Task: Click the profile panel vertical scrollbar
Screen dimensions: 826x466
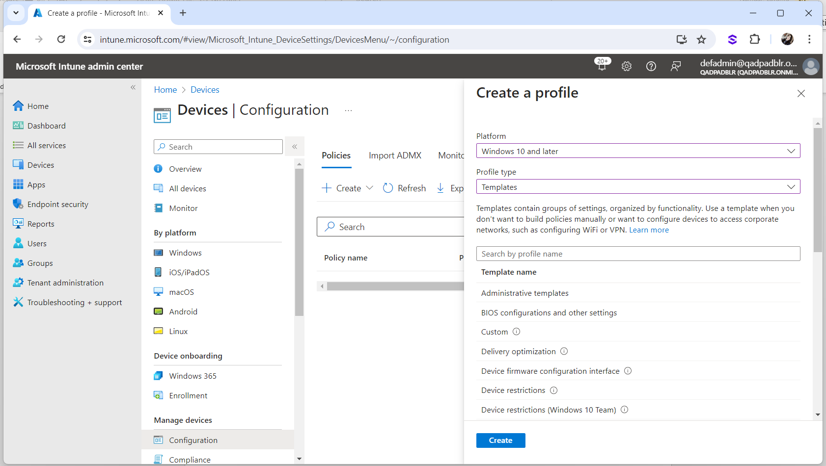Action: pos(818,190)
